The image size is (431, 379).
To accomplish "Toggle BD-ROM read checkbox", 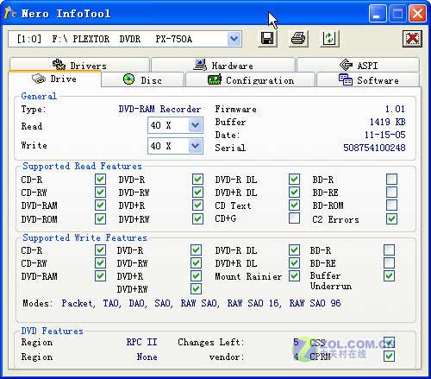I will point(391,205).
